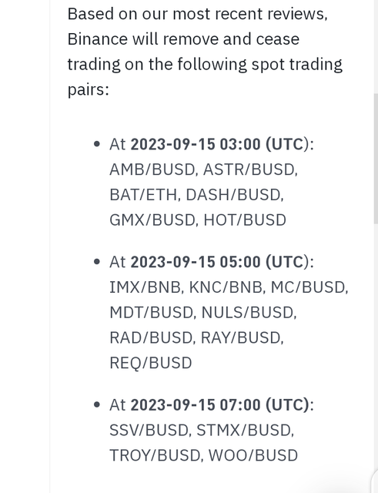Click the GMX/BUSD trading pair text
The width and height of the screenshot is (378, 493).
(x=152, y=220)
